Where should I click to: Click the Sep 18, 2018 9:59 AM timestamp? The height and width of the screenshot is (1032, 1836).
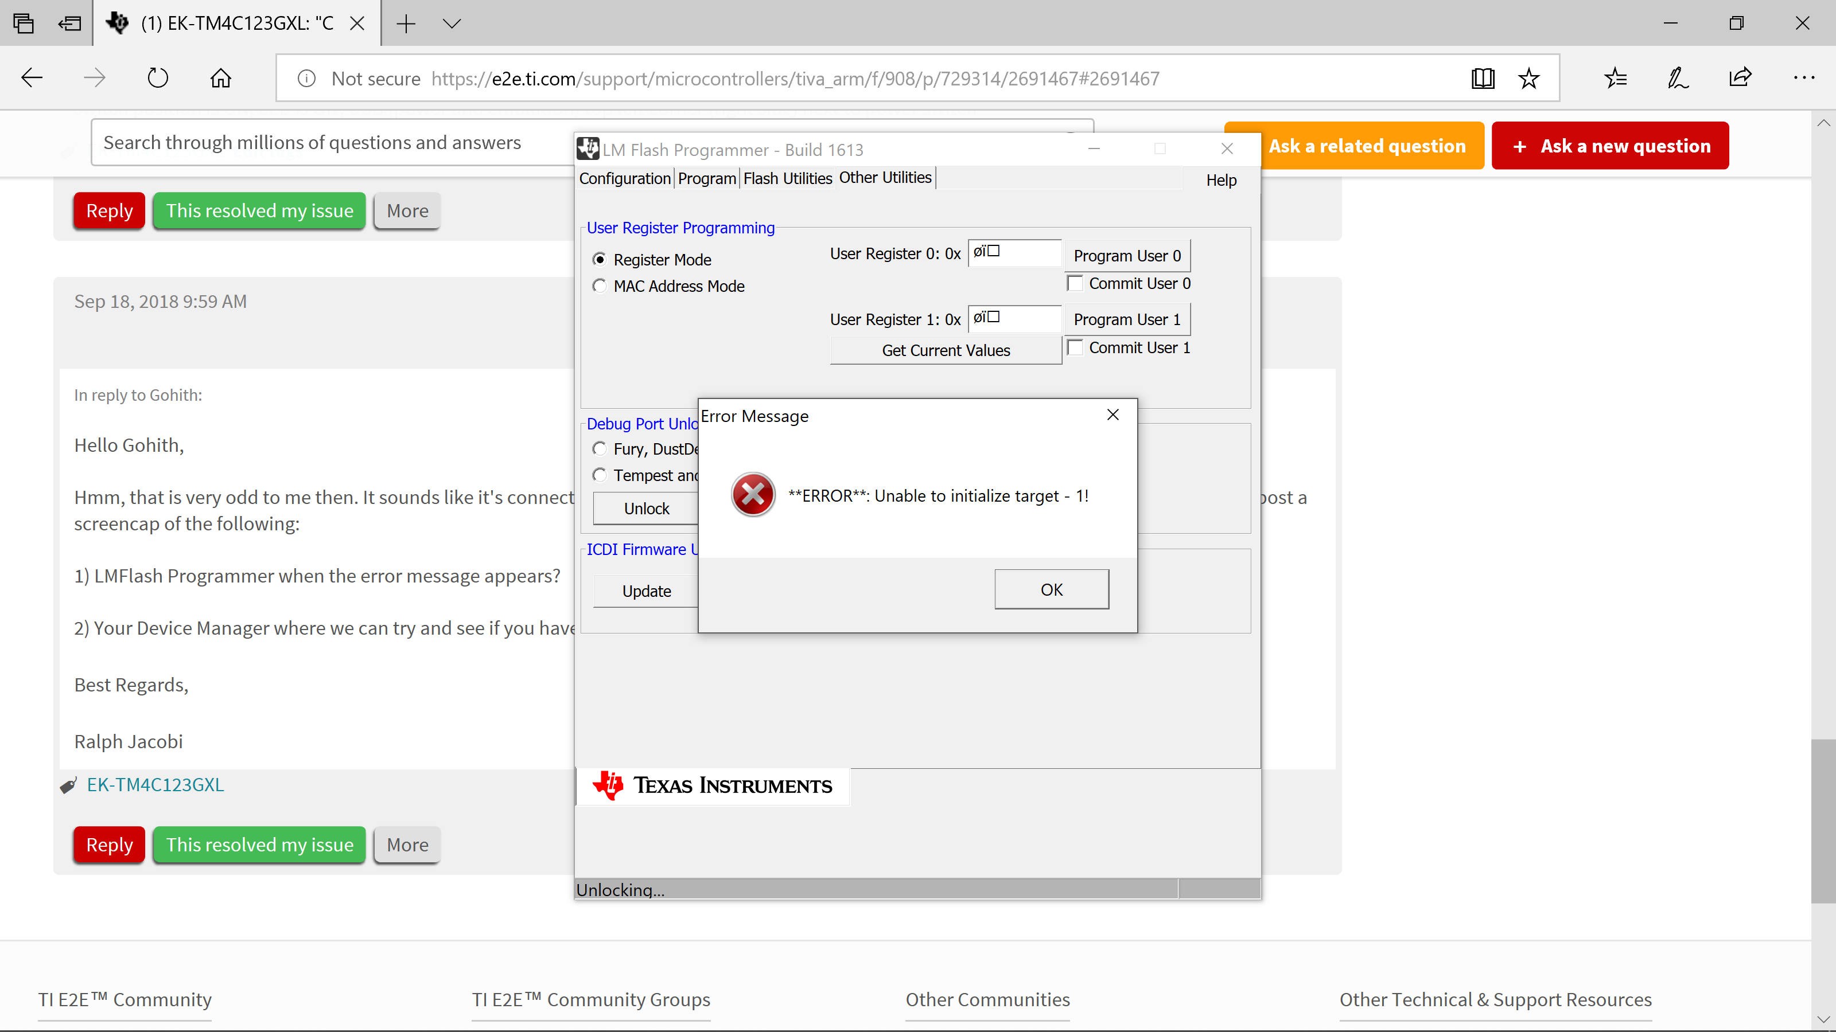(161, 301)
